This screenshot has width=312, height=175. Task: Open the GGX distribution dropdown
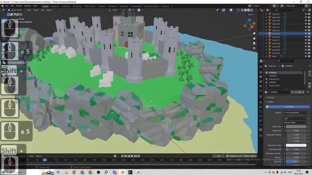tap(294, 119)
